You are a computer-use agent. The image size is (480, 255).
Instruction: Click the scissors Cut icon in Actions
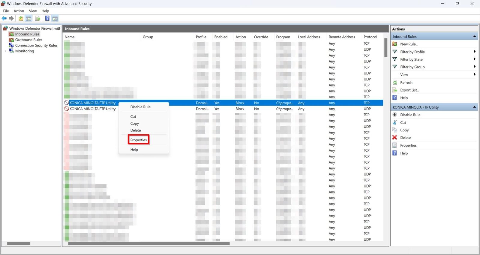pyautogui.click(x=395, y=122)
